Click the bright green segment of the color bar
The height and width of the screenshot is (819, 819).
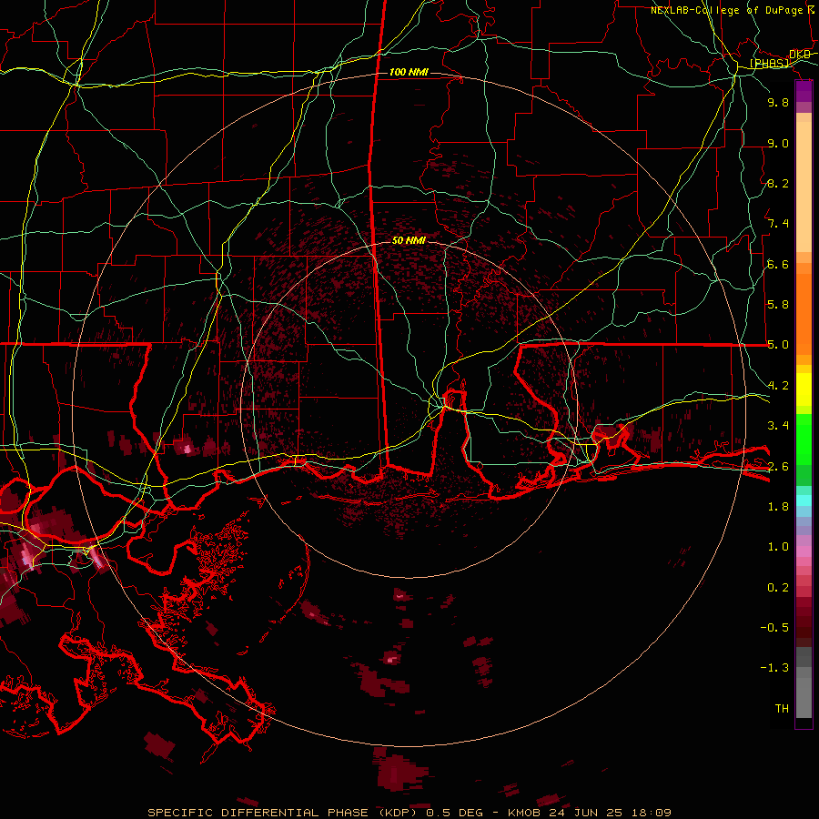pos(804,439)
